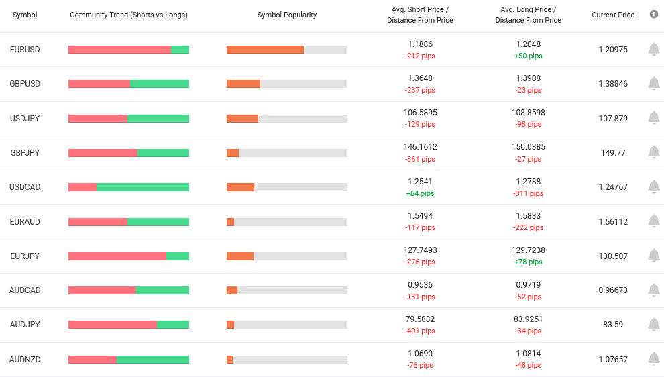Open the USDCAD symbol
664x377 pixels.
(x=25, y=187)
